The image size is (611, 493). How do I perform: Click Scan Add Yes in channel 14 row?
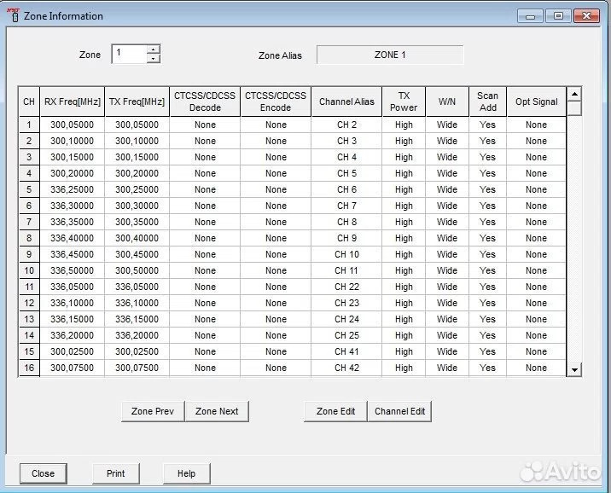click(x=487, y=335)
